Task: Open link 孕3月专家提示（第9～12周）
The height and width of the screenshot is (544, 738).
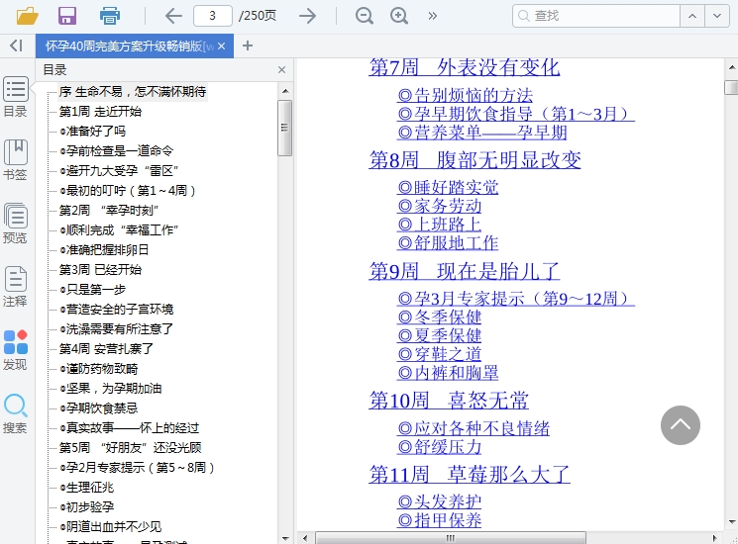Action: [x=516, y=299]
